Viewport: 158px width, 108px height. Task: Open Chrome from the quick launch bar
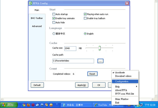[x=24, y=105]
